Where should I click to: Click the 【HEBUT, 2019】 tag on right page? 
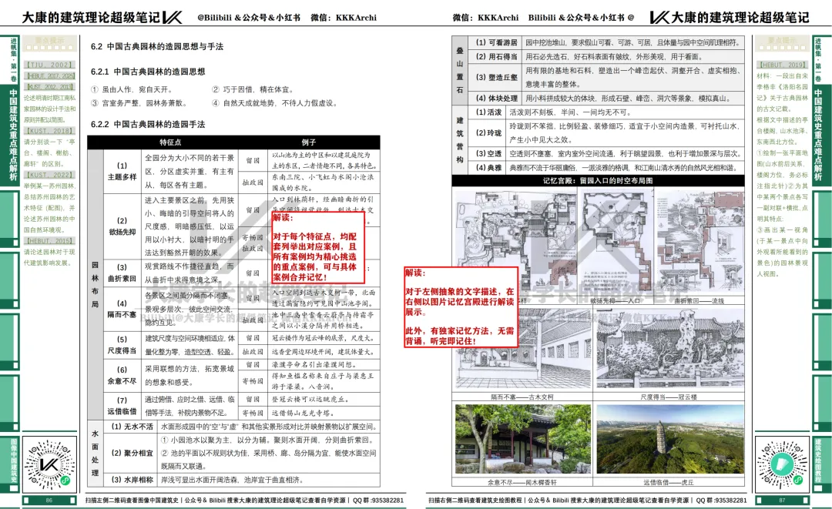(782, 65)
